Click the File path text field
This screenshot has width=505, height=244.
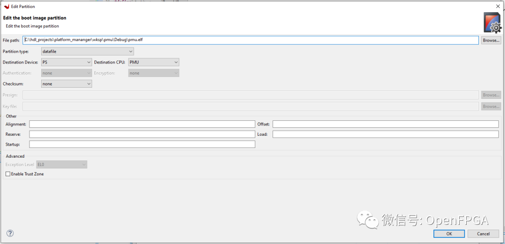[x=250, y=40]
